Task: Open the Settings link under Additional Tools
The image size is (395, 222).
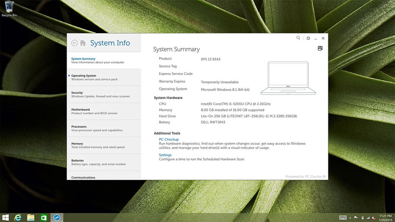Action: tap(165, 155)
